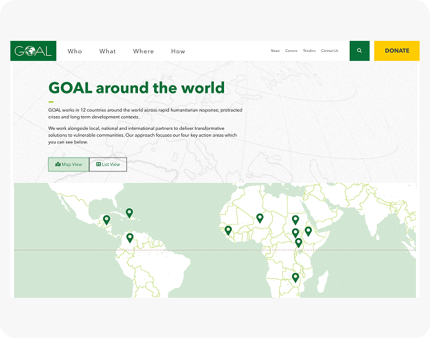Image resolution: width=430 pixels, height=338 pixels.
Task: Click the map pin in Niger
Action: point(260,219)
